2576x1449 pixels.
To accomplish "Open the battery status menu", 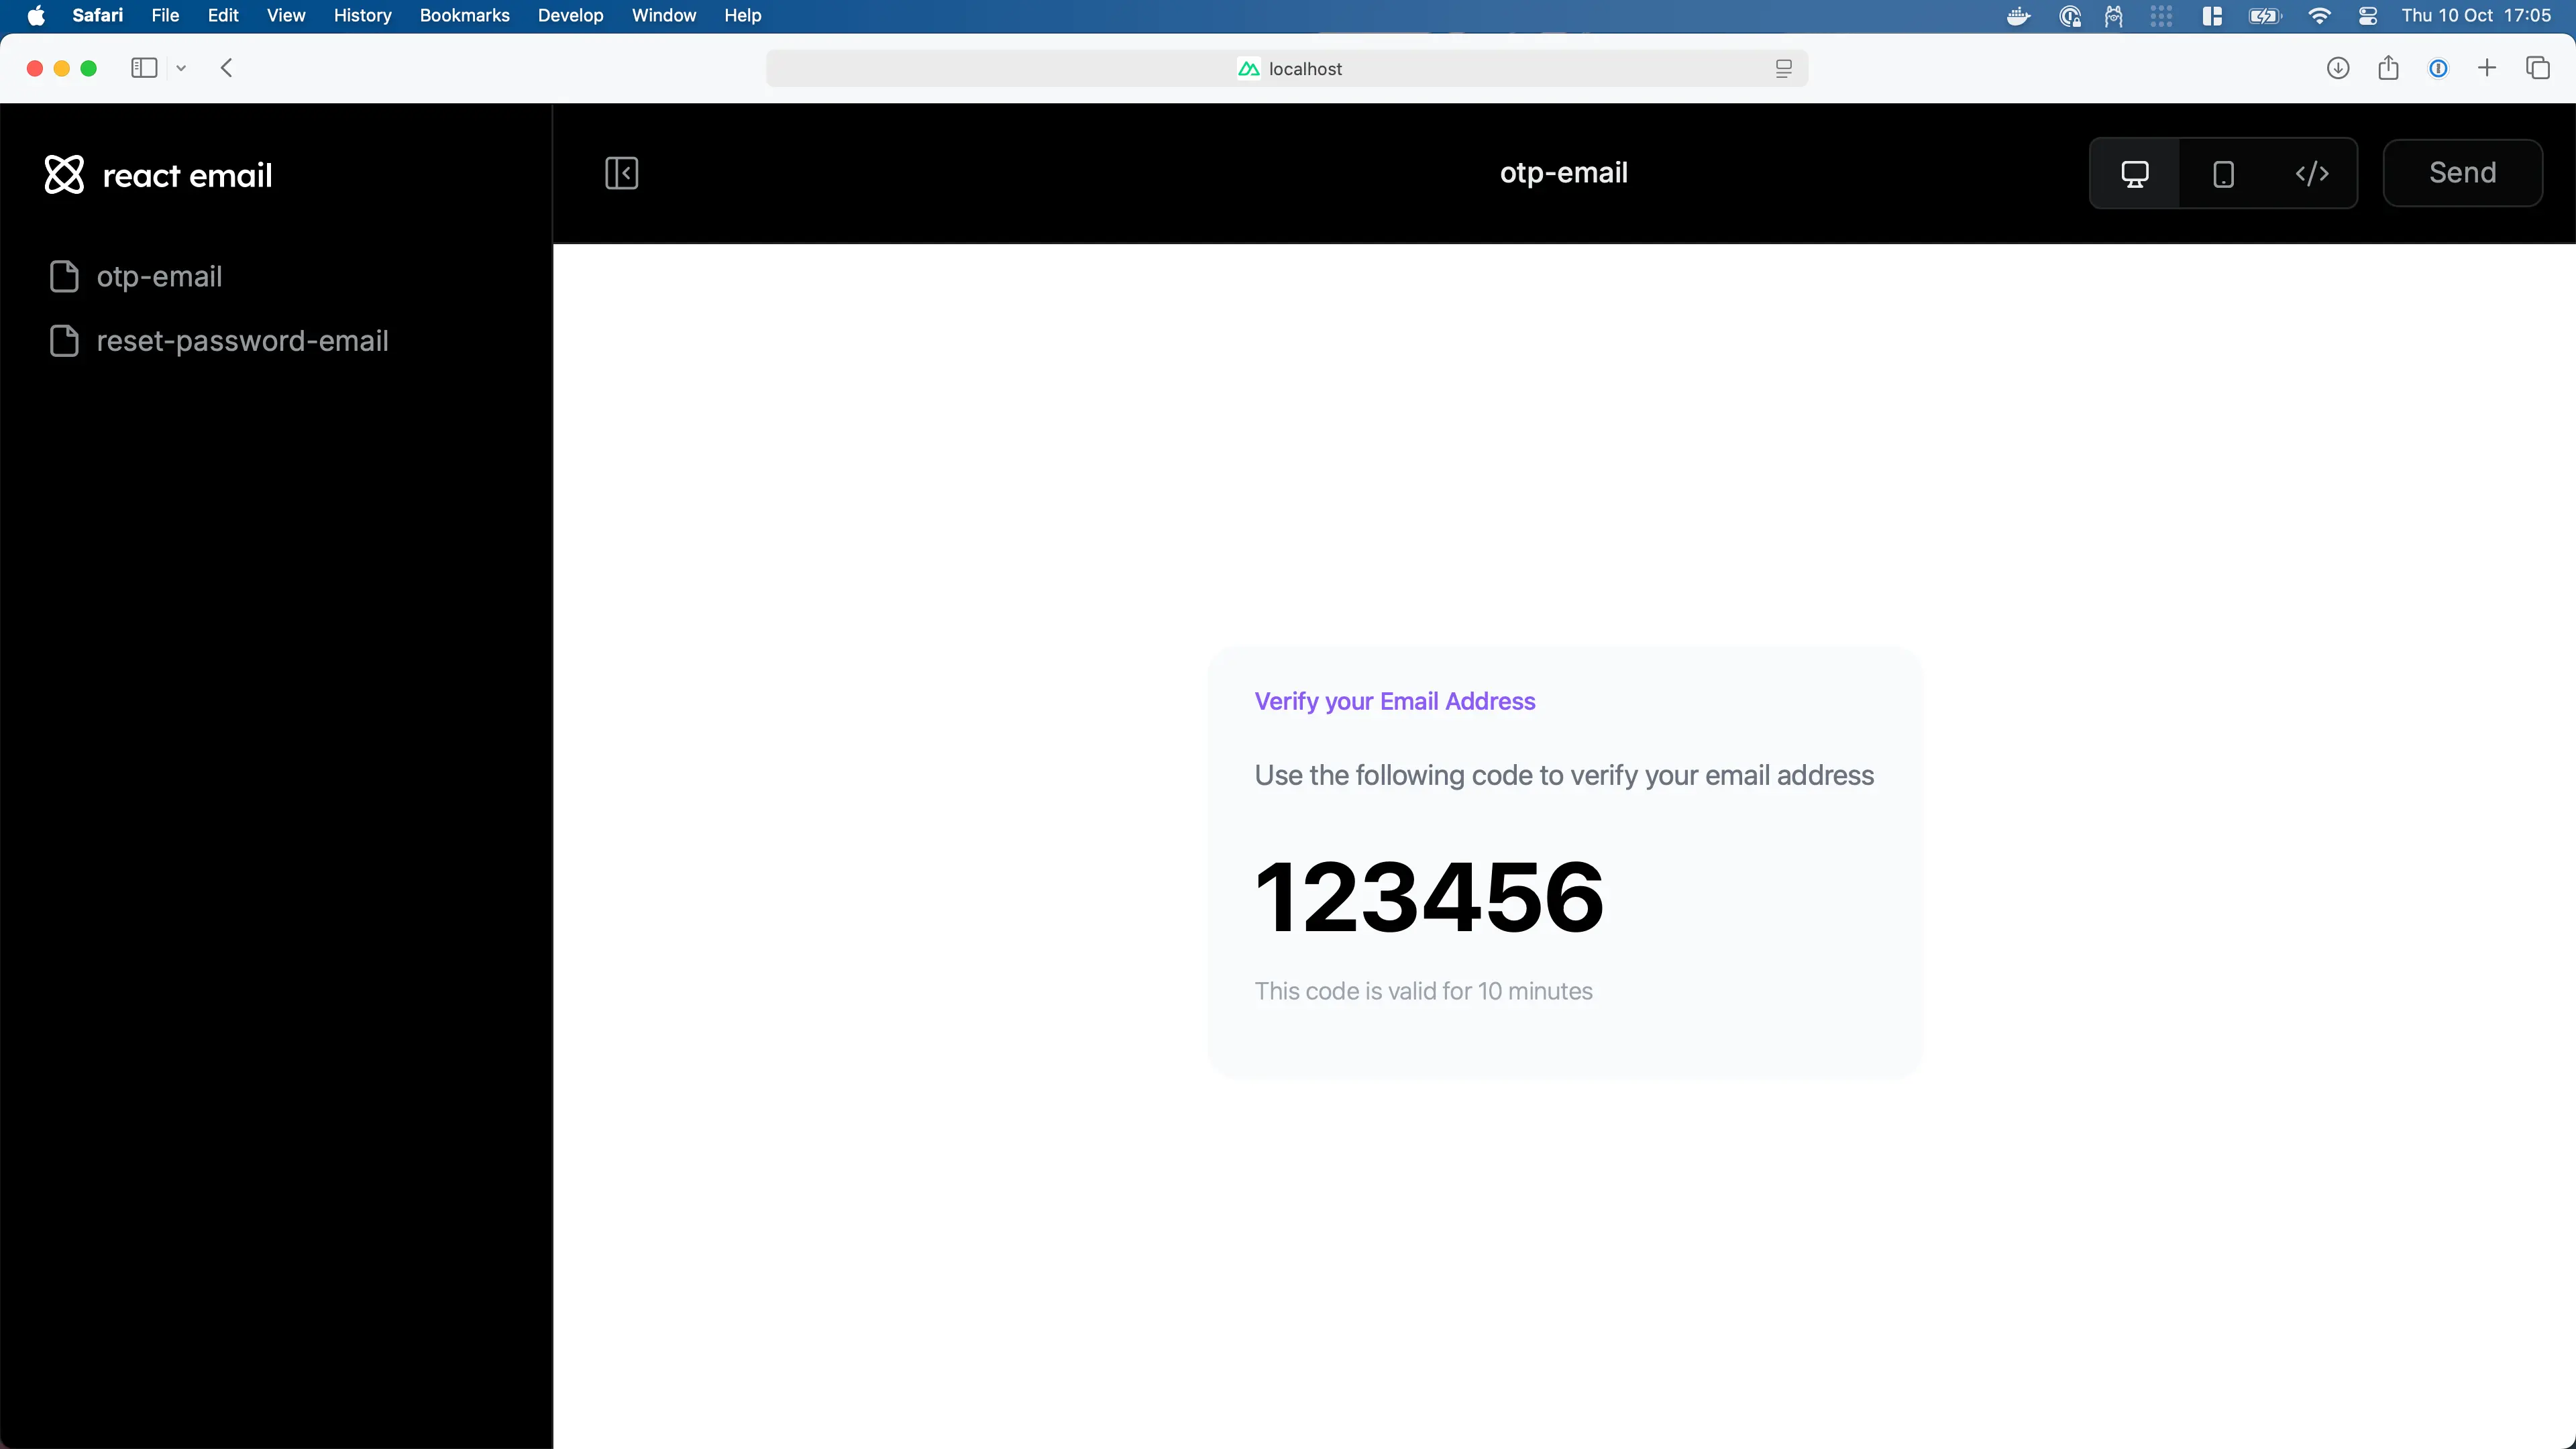I will (x=2265, y=16).
